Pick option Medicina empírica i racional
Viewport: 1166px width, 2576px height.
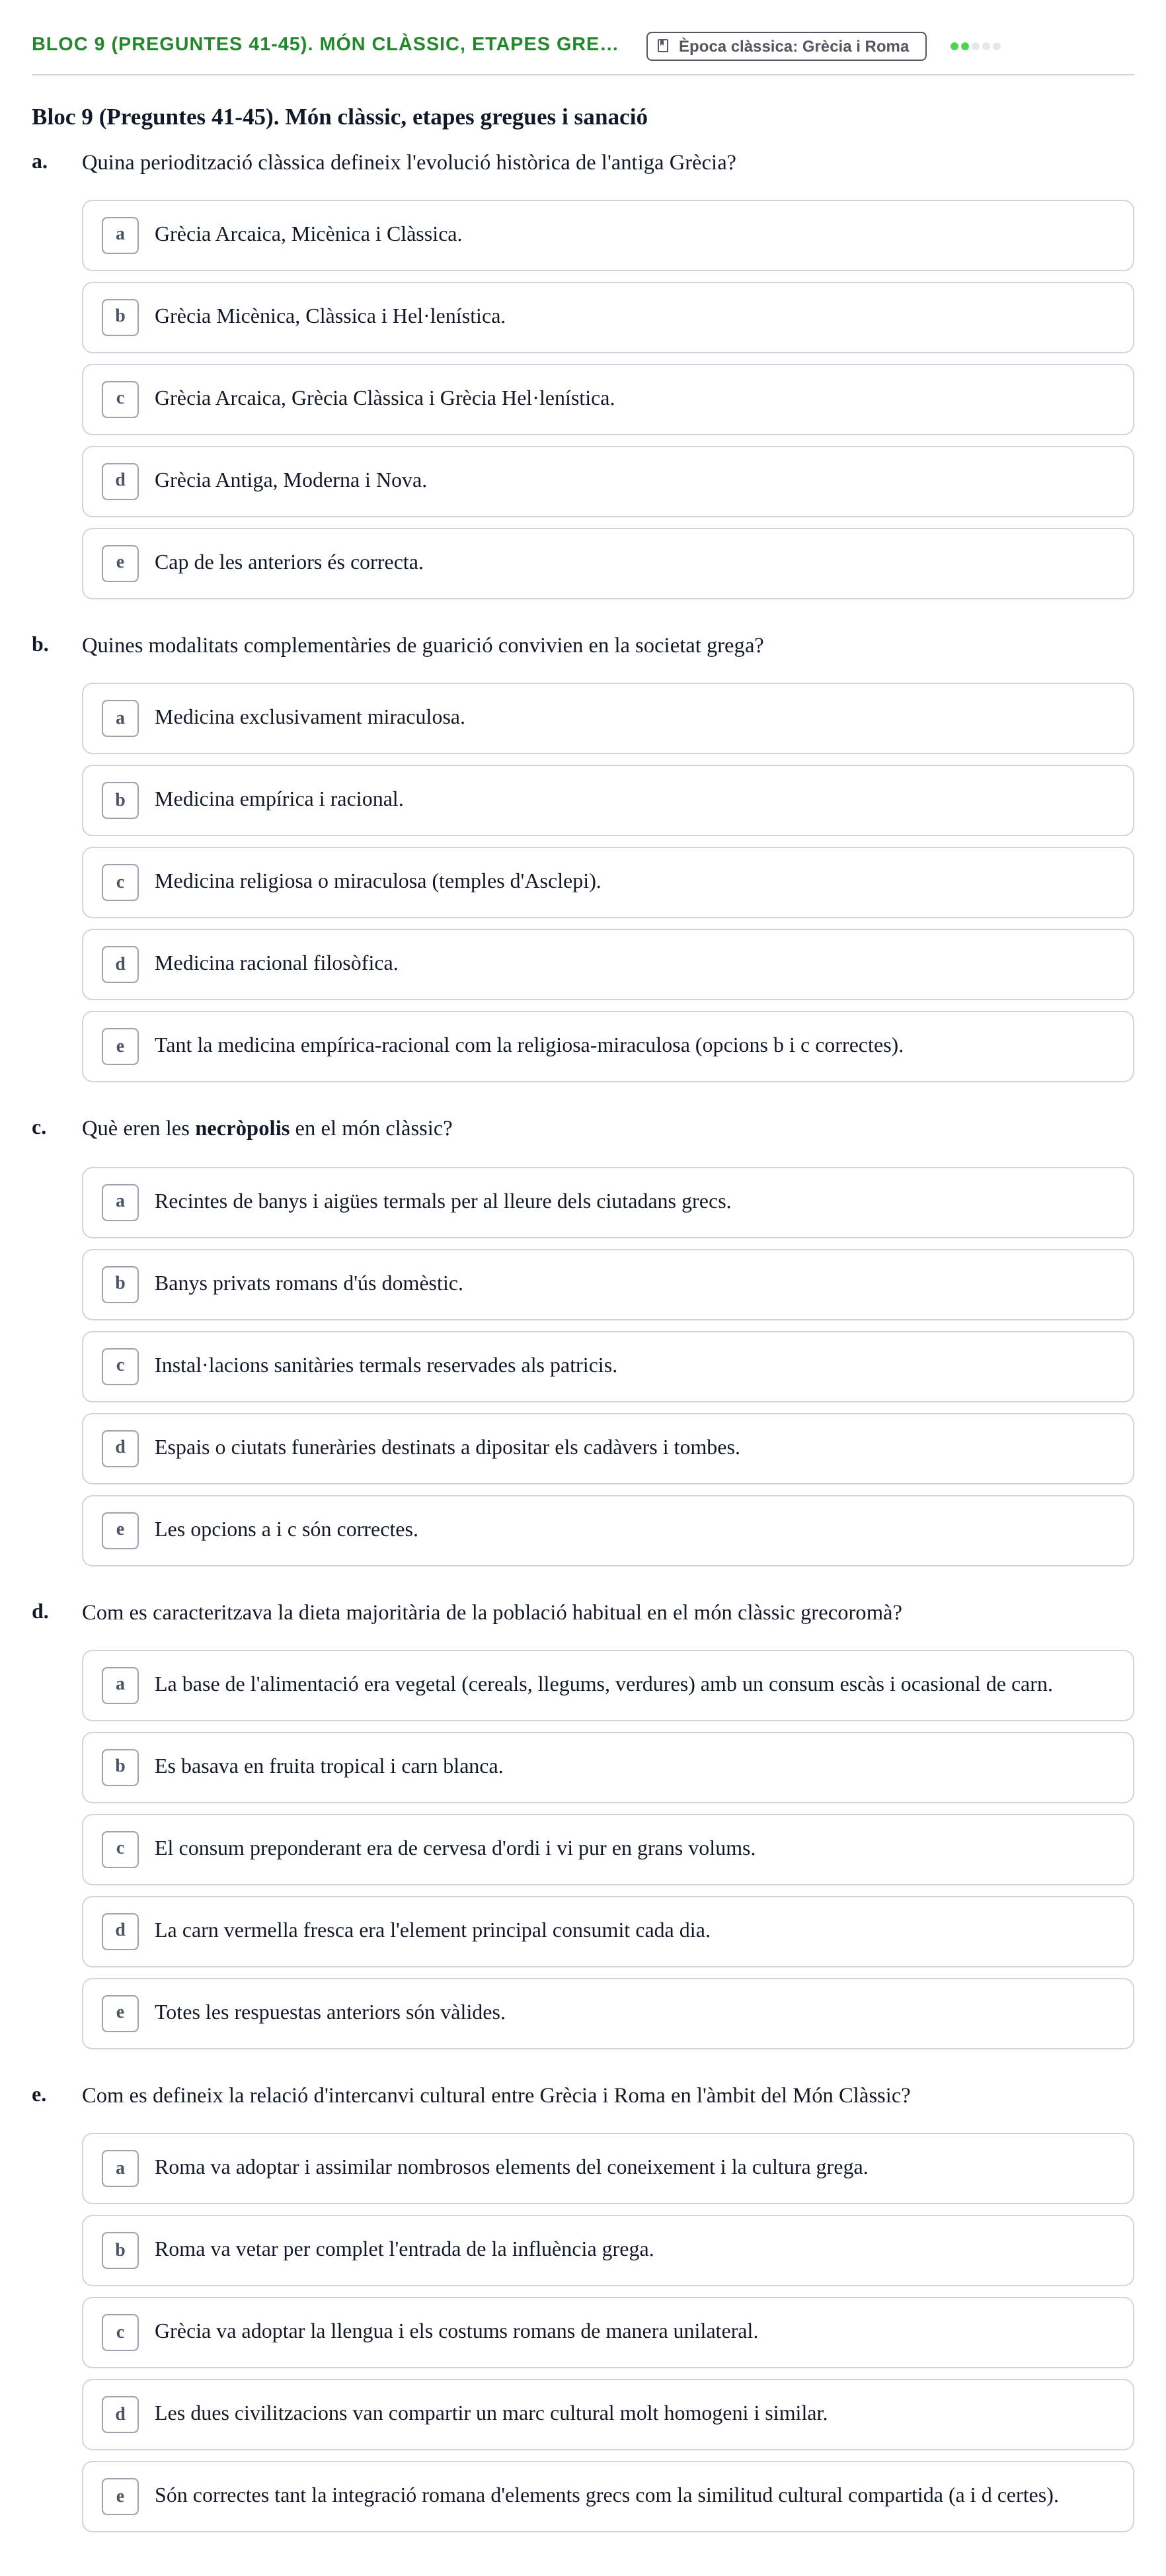point(607,800)
